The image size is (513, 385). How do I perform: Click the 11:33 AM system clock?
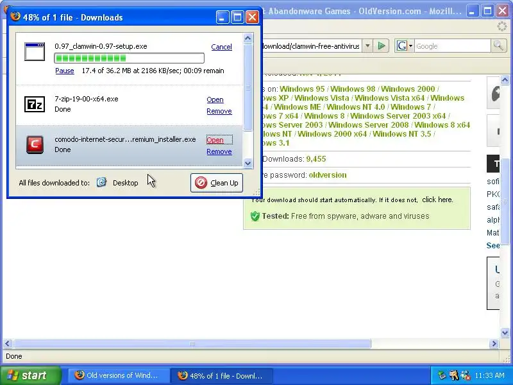click(489, 375)
